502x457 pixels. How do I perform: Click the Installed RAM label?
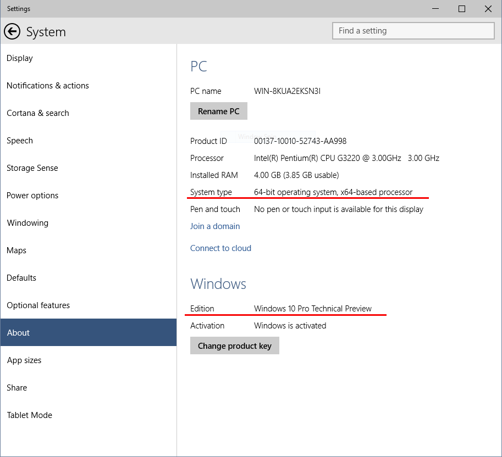click(214, 175)
